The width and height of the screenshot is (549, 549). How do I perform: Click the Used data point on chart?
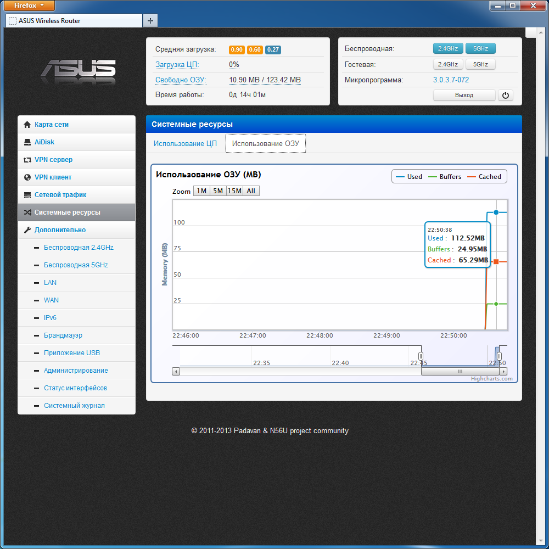(496, 212)
